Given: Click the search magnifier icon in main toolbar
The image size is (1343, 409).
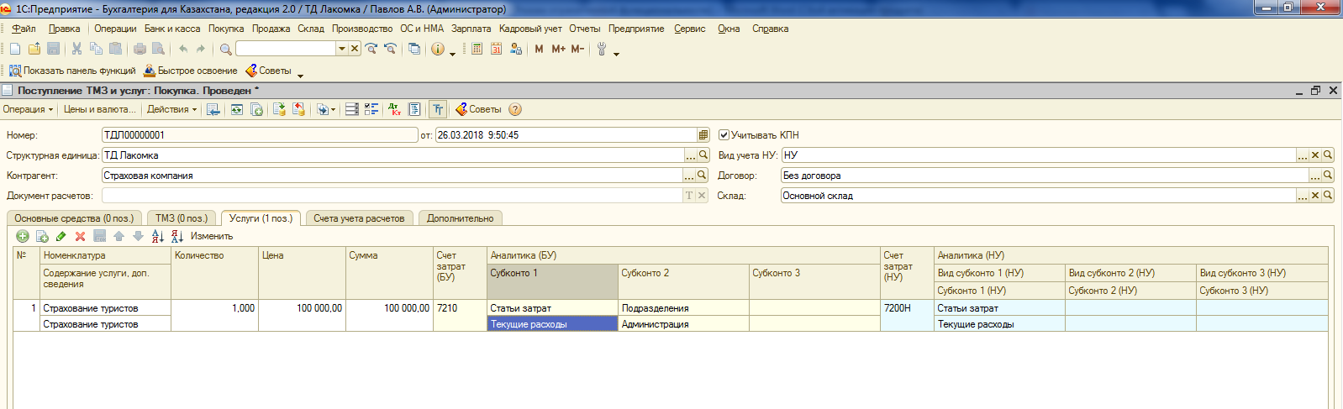Looking at the screenshot, I should pyautogui.click(x=225, y=49).
